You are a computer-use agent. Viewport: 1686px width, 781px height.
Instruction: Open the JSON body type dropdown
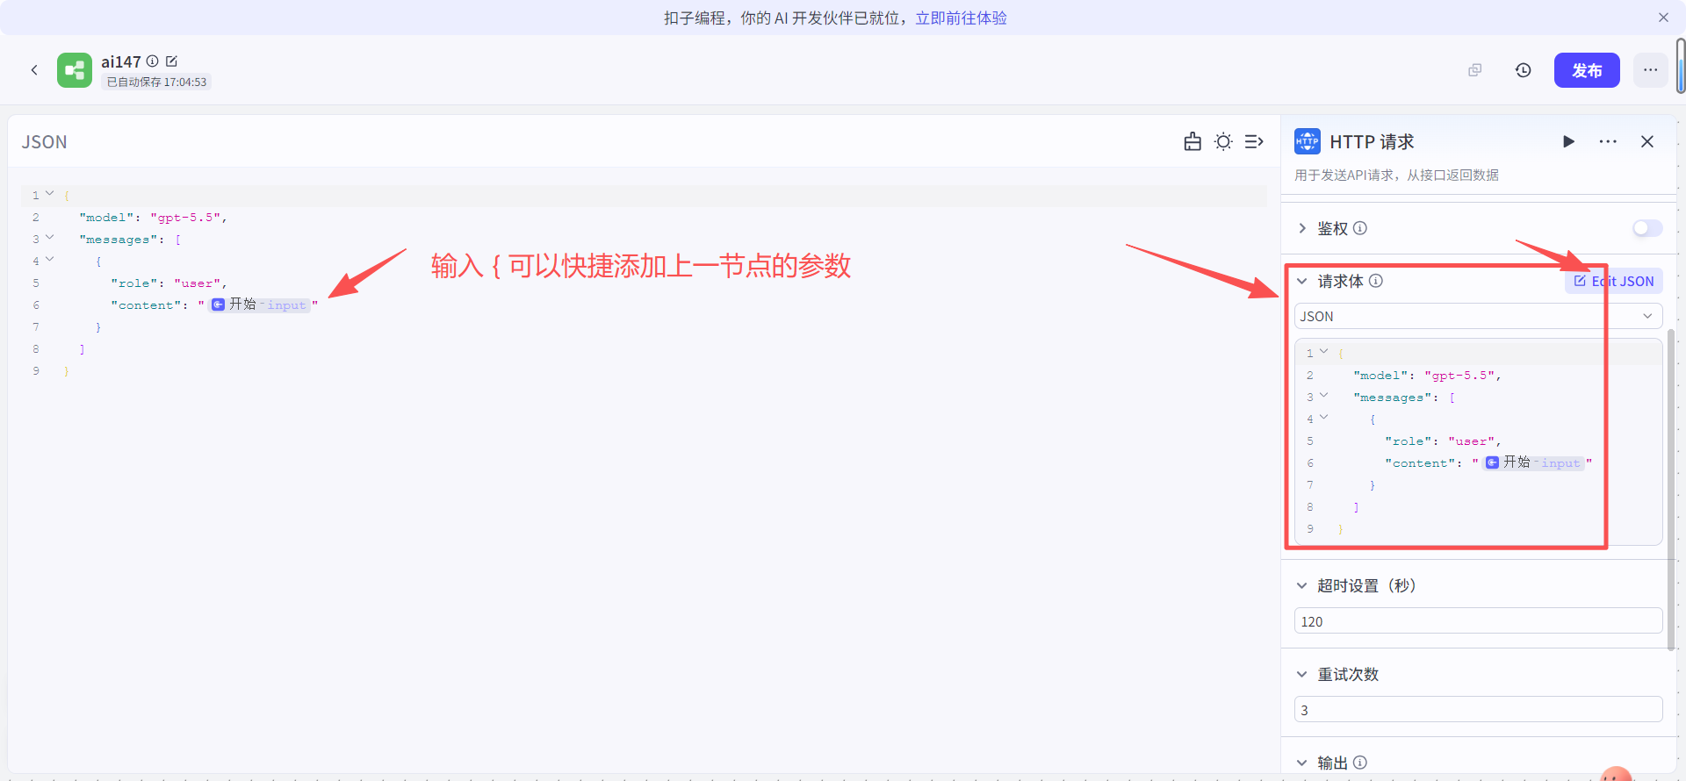coord(1479,316)
